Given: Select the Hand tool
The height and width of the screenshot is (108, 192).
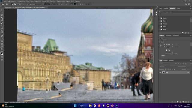Looking at the screenshot, I should coord(2,44).
